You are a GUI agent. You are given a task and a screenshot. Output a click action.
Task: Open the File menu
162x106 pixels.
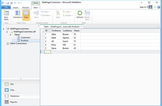coord(6,7)
